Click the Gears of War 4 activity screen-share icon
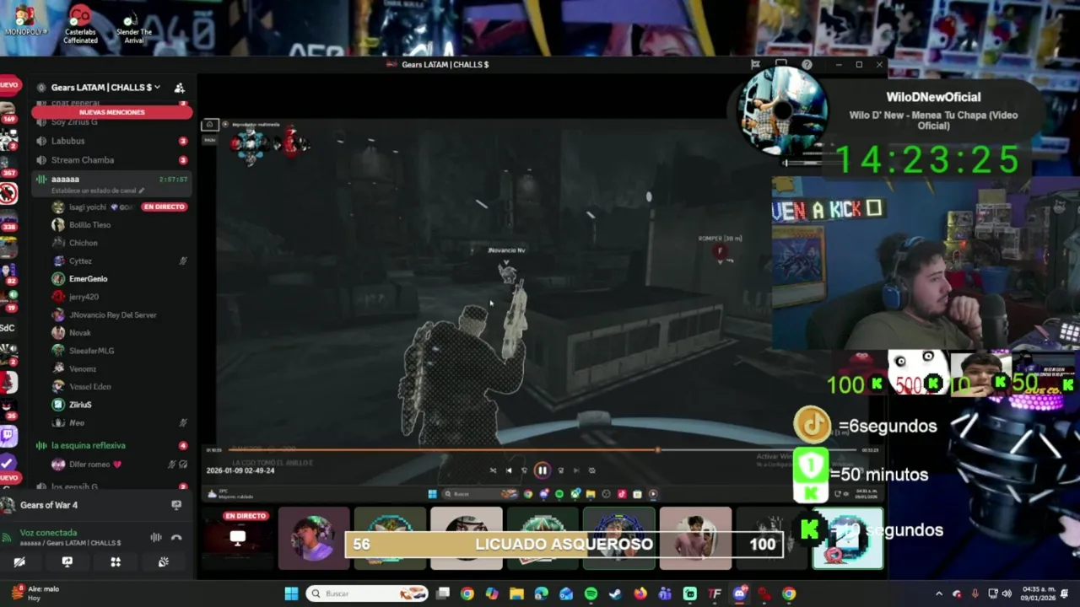The image size is (1080, 607). coord(176,505)
